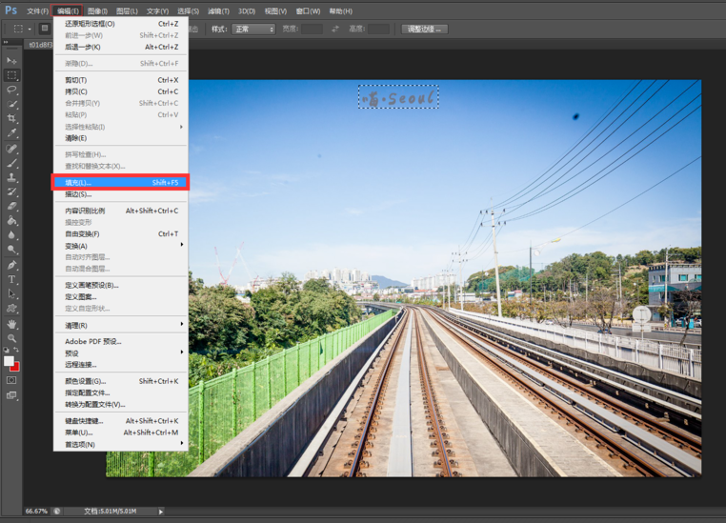Select the Zoom tool
Image resolution: width=726 pixels, height=523 pixels.
(12, 339)
